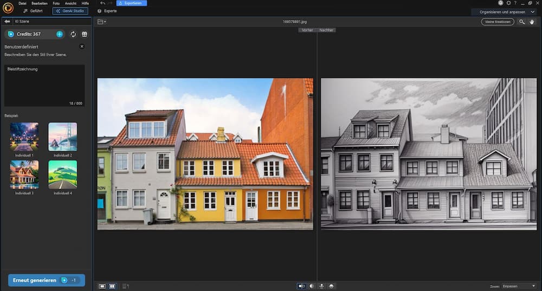Click the Credits: 367 text

click(29, 34)
